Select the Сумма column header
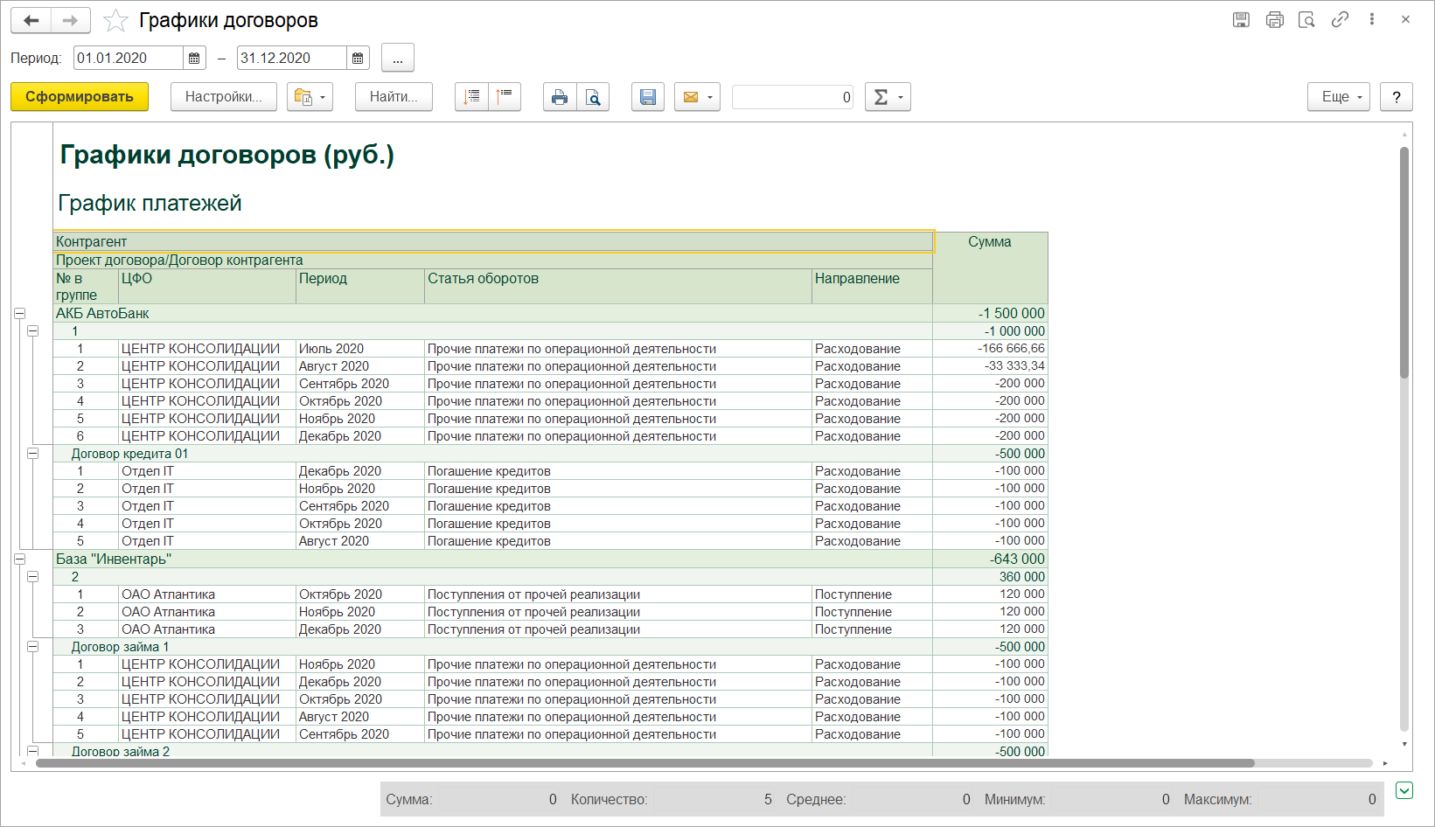1435x827 pixels. pyautogui.click(x=990, y=268)
